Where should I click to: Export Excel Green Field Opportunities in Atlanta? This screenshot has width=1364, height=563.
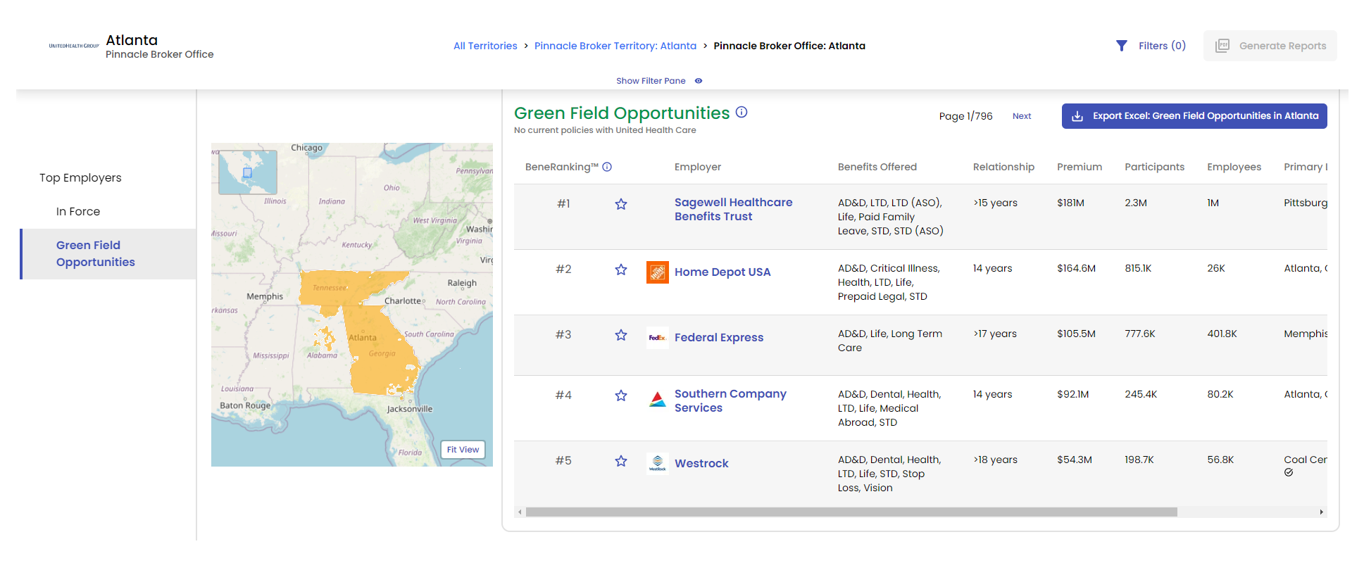(x=1194, y=116)
